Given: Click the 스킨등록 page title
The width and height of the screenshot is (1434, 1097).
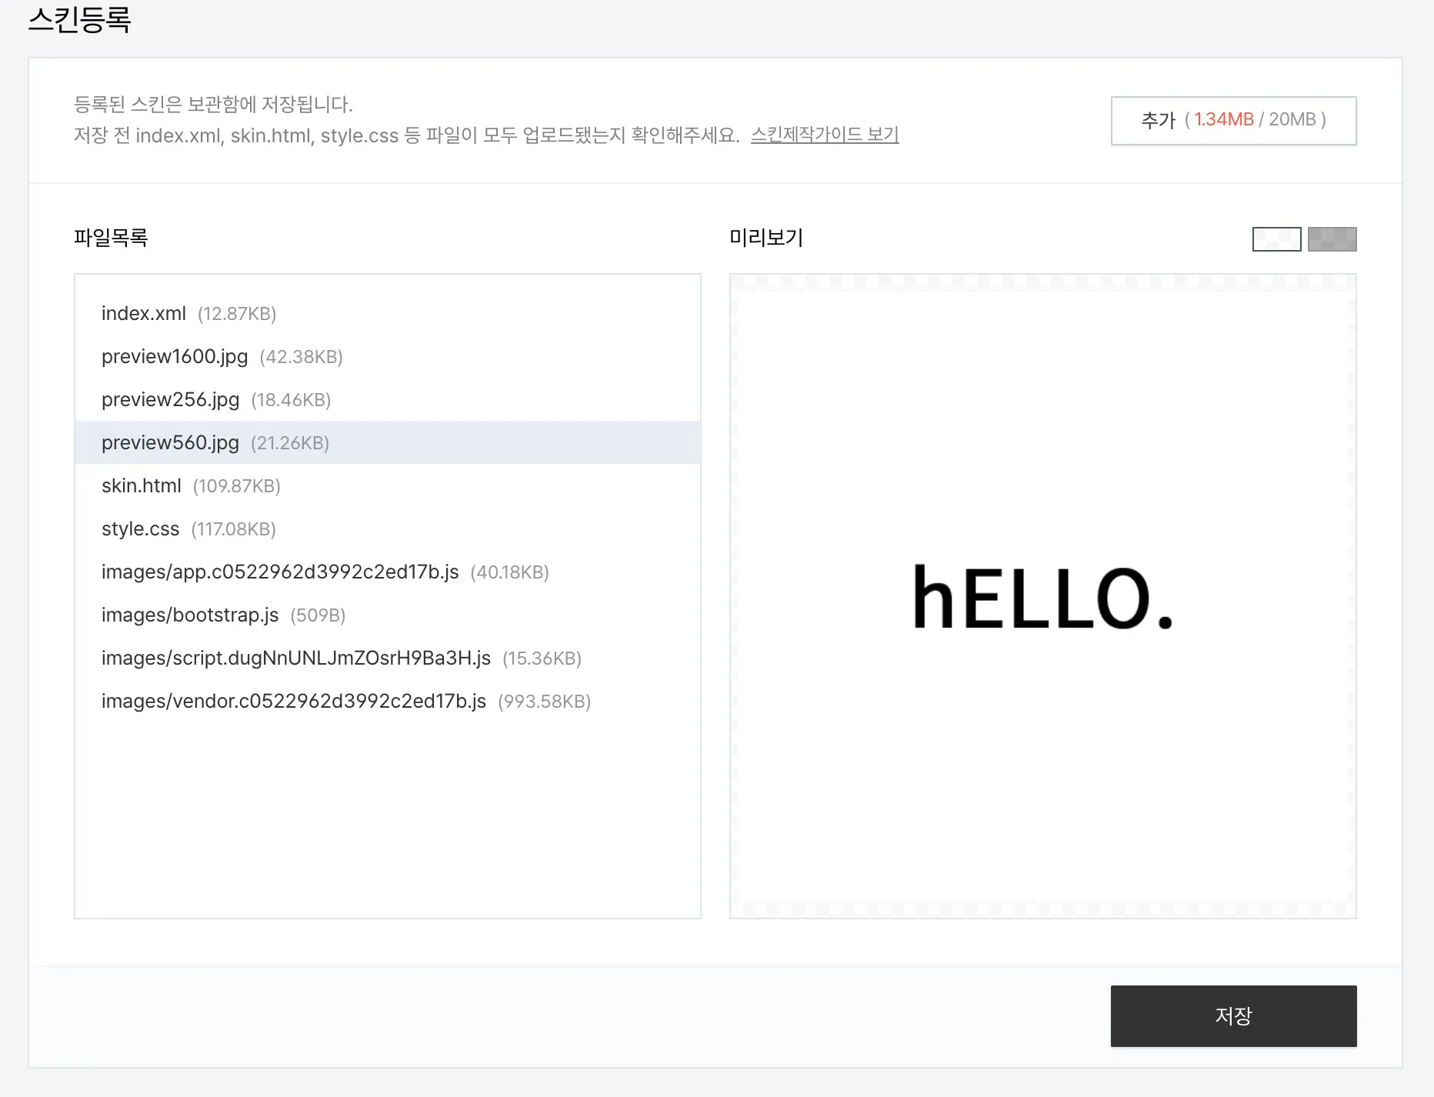Looking at the screenshot, I should click(80, 19).
